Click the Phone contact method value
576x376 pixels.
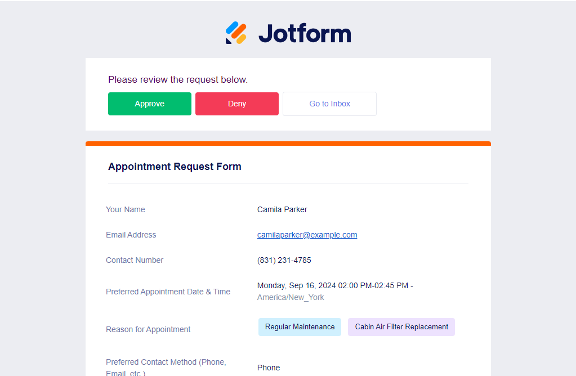pyautogui.click(x=269, y=368)
